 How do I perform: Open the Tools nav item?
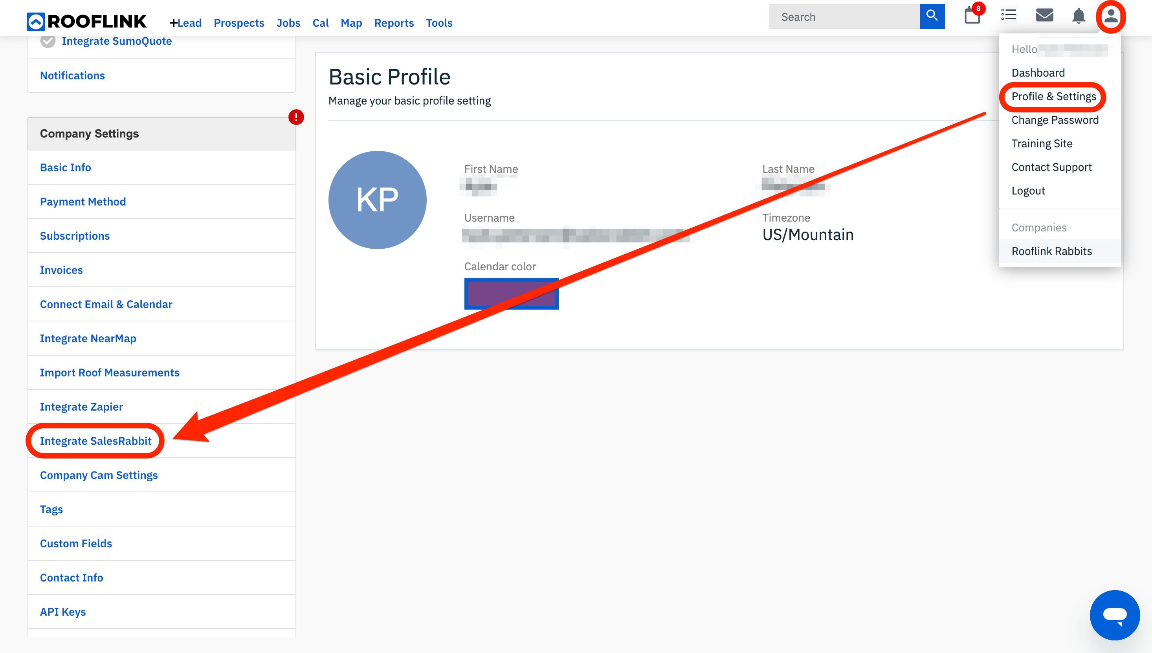(x=439, y=23)
